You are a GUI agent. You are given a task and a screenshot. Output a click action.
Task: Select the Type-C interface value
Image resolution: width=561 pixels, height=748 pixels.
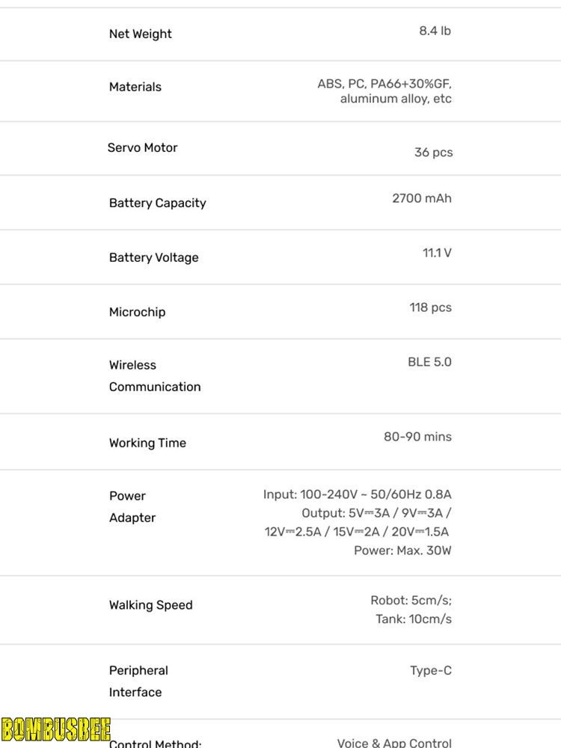pos(430,670)
